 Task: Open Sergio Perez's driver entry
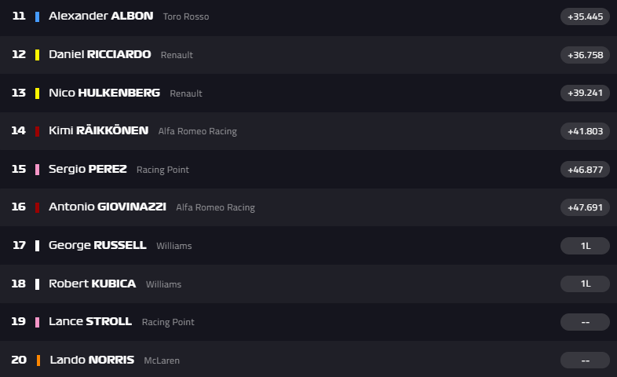[87, 169]
